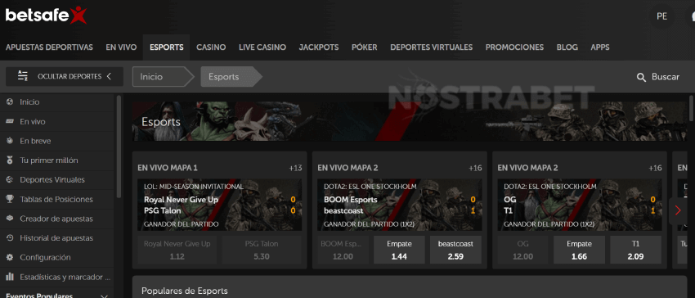The image size is (695, 298).
Task: Open the BOOM Esports vs beastcoast match card
Action: coord(399,205)
